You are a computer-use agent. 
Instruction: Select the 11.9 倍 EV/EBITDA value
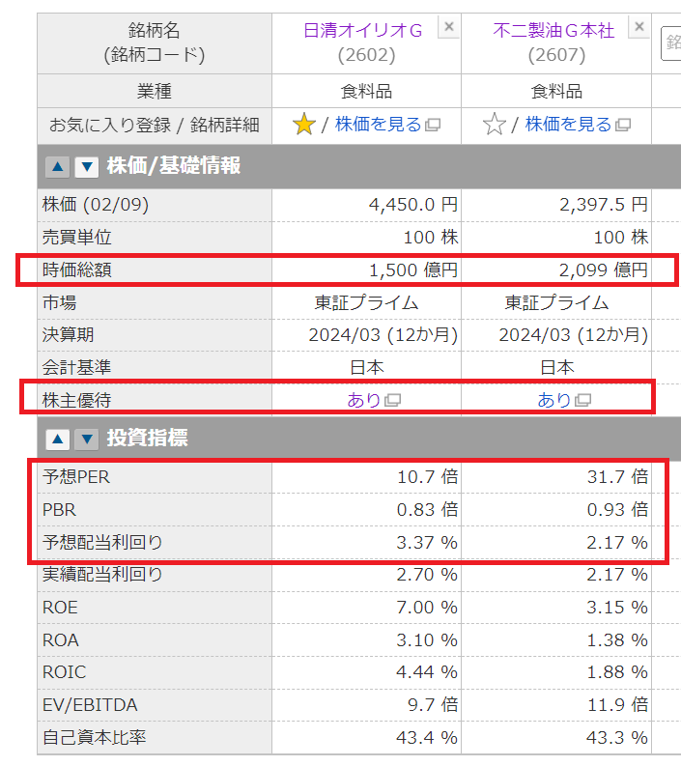click(617, 705)
